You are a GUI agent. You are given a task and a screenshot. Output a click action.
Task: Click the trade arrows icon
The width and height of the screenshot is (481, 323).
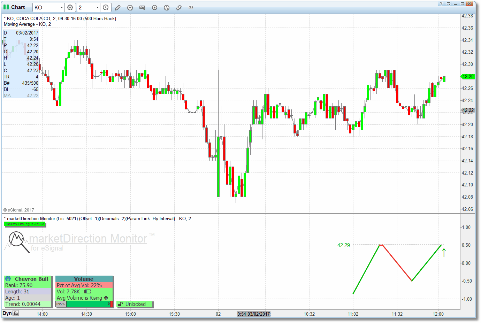(179, 7)
